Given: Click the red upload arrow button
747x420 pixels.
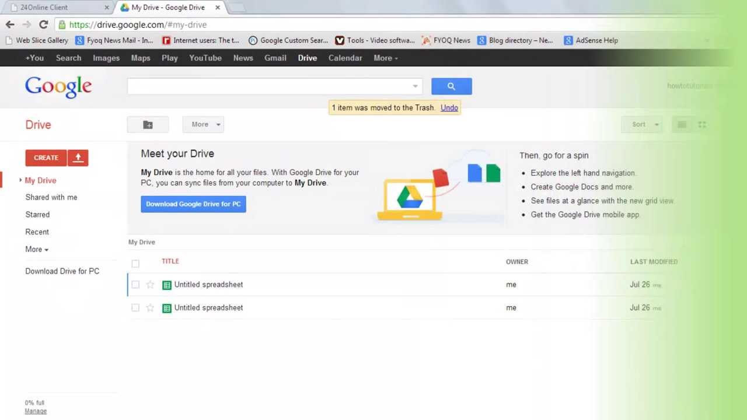Looking at the screenshot, I should click(78, 157).
